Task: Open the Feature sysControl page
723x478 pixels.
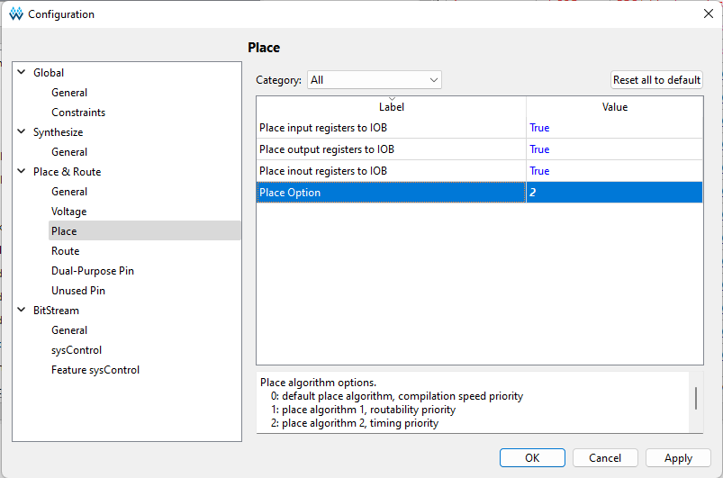Action: [95, 370]
